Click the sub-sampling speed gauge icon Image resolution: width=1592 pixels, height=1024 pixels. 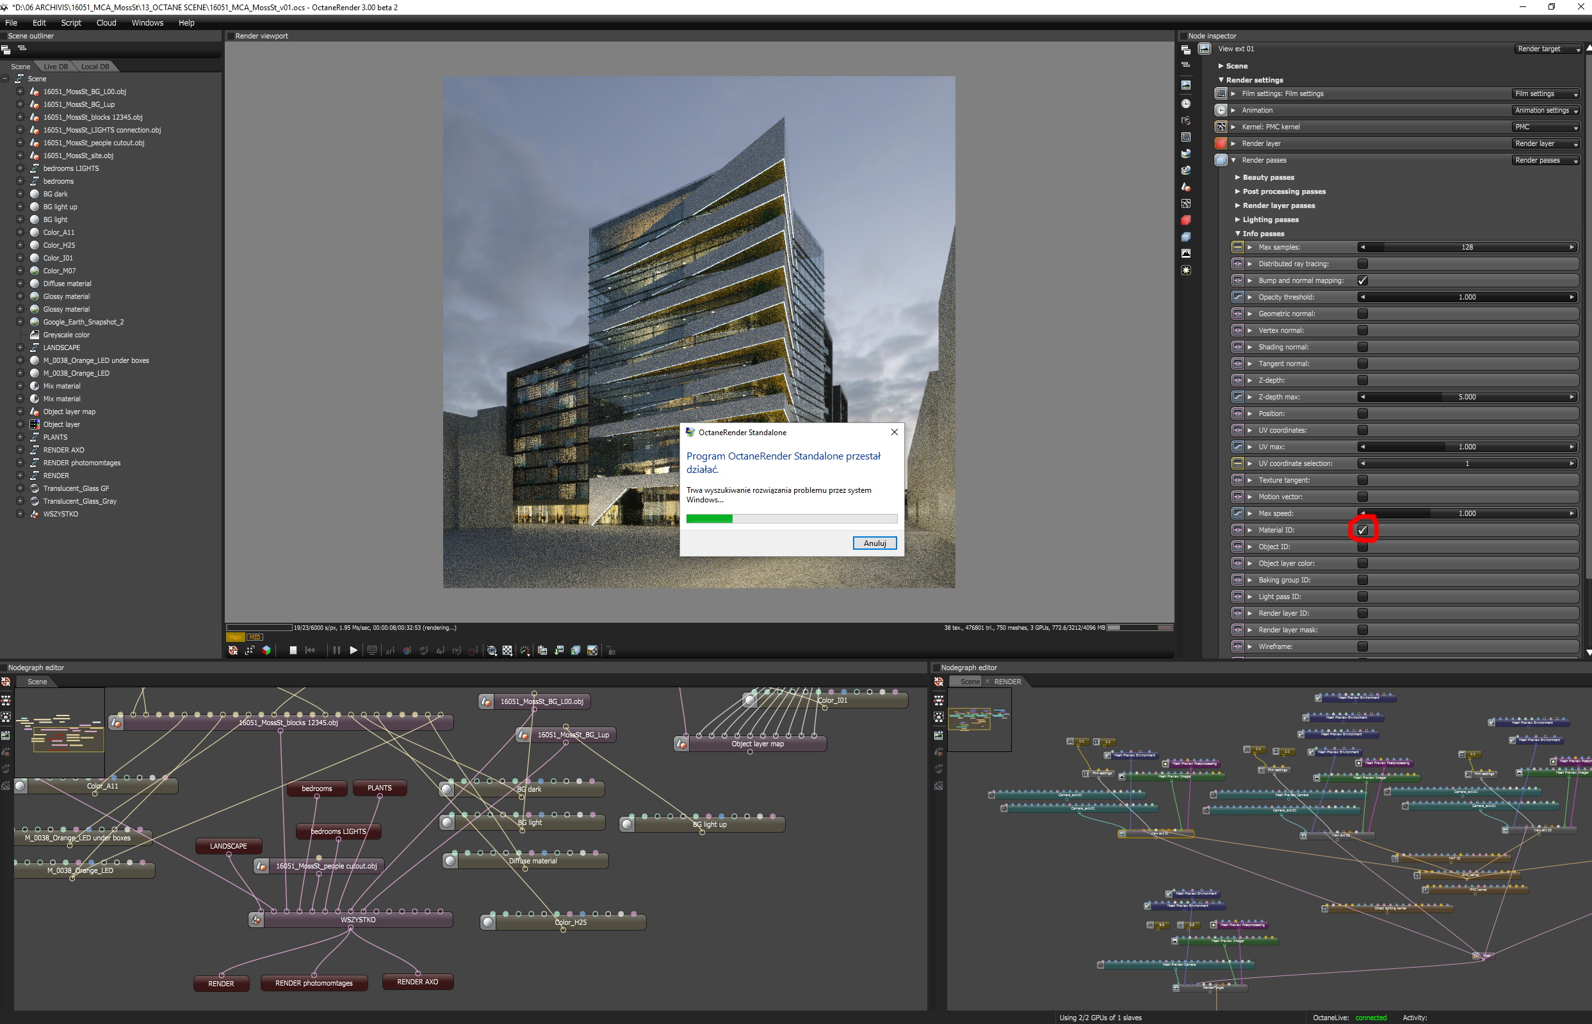(x=525, y=650)
